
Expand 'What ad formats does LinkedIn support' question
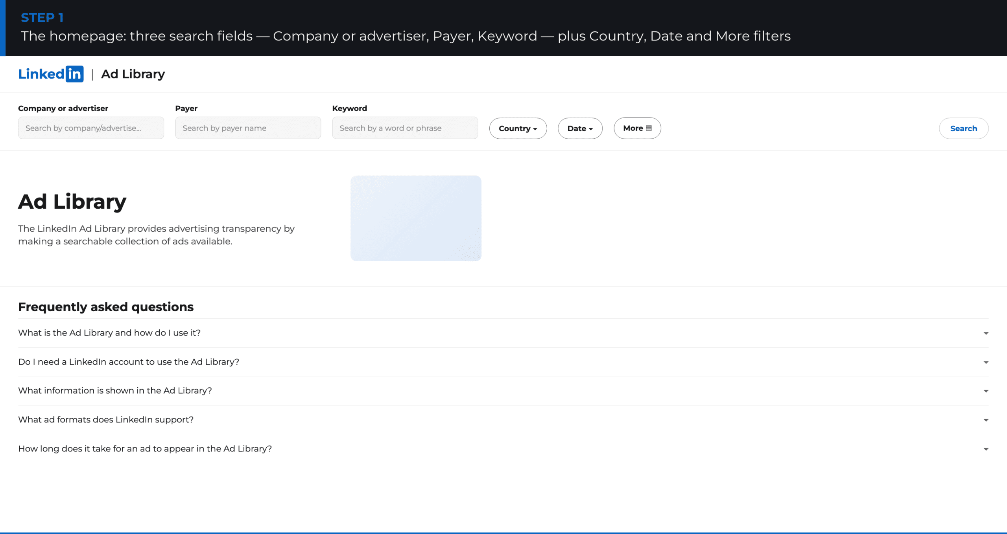[503, 420]
